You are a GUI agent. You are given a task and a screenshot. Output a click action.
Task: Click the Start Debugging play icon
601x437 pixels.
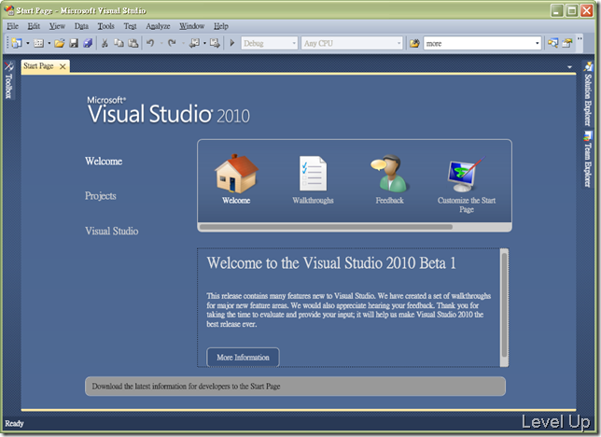[x=231, y=43]
